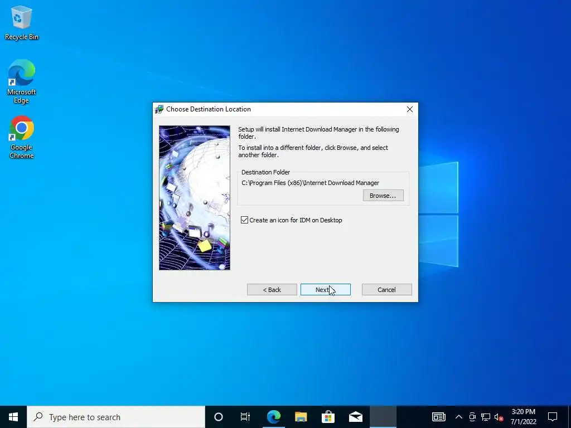The height and width of the screenshot is (428, 571).
Task: Open Task View from the taskbar
Action: point(245,417)
